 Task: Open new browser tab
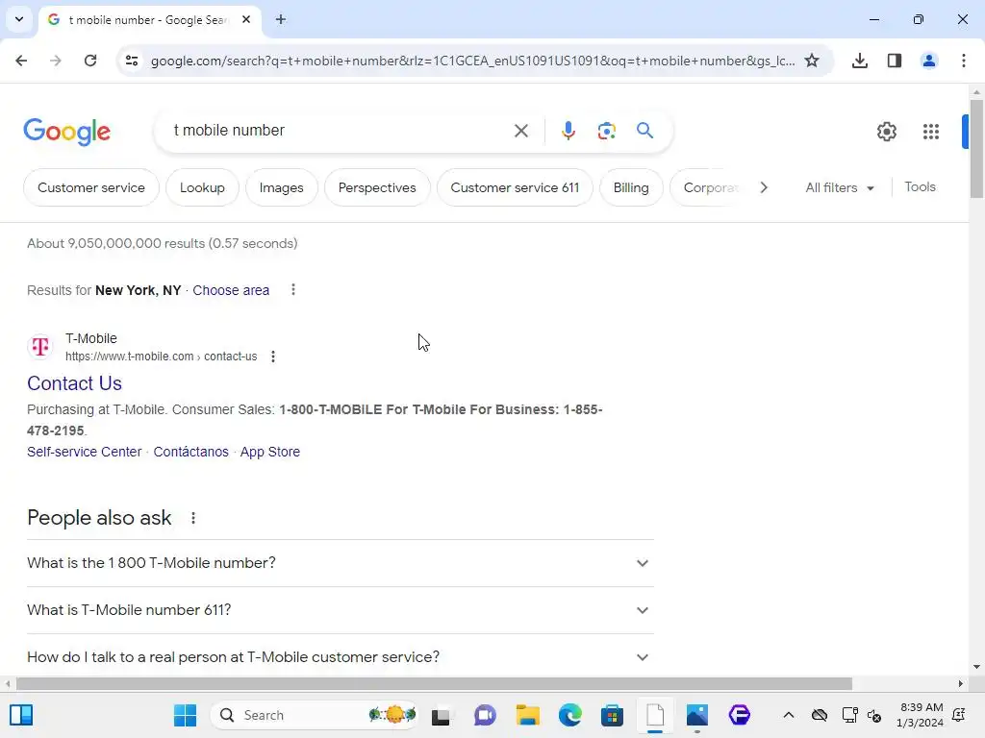[x=280, y=19]
